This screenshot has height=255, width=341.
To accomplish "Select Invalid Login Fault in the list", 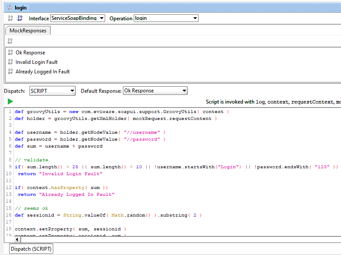I will pyautogui.click(x=36, y=62).
